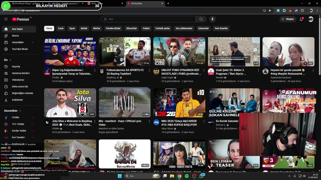Open Daha sonra izle list
This screenshot has height=180, width=321.
click(19, 86)
